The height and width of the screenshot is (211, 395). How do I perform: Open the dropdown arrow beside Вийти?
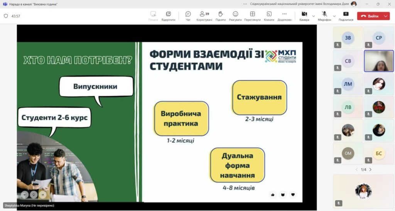[x=386, y=16]
